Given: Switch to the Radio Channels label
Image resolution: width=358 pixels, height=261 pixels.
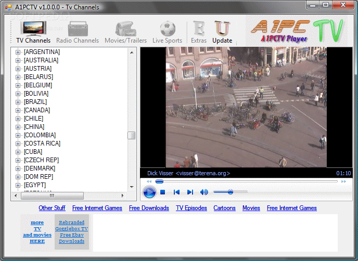Looking at the screenshot, I should (x=78, y=41).
